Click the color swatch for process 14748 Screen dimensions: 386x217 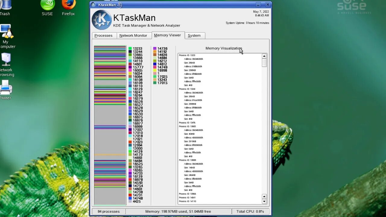(130, 198)
